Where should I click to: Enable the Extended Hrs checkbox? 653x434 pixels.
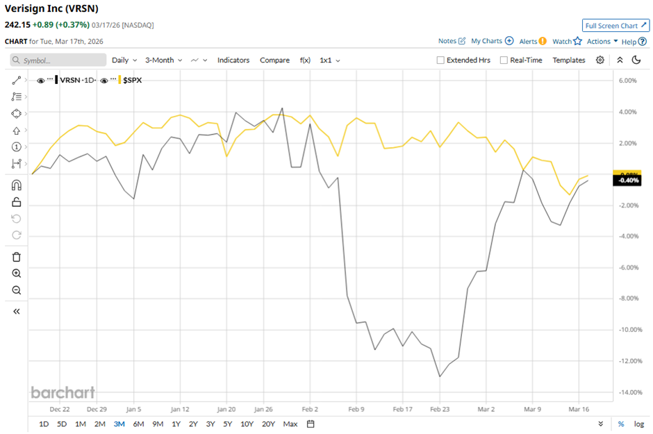(x=440, y=60)
